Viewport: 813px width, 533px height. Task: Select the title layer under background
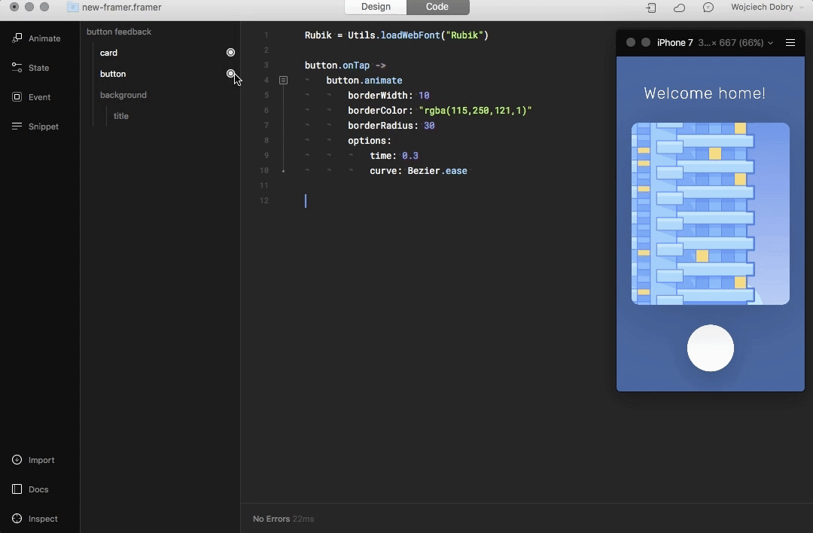(x=121, y=116)
